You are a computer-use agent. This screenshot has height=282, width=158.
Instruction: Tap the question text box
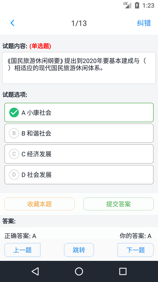pyautogui.click(x=79, y=68)
